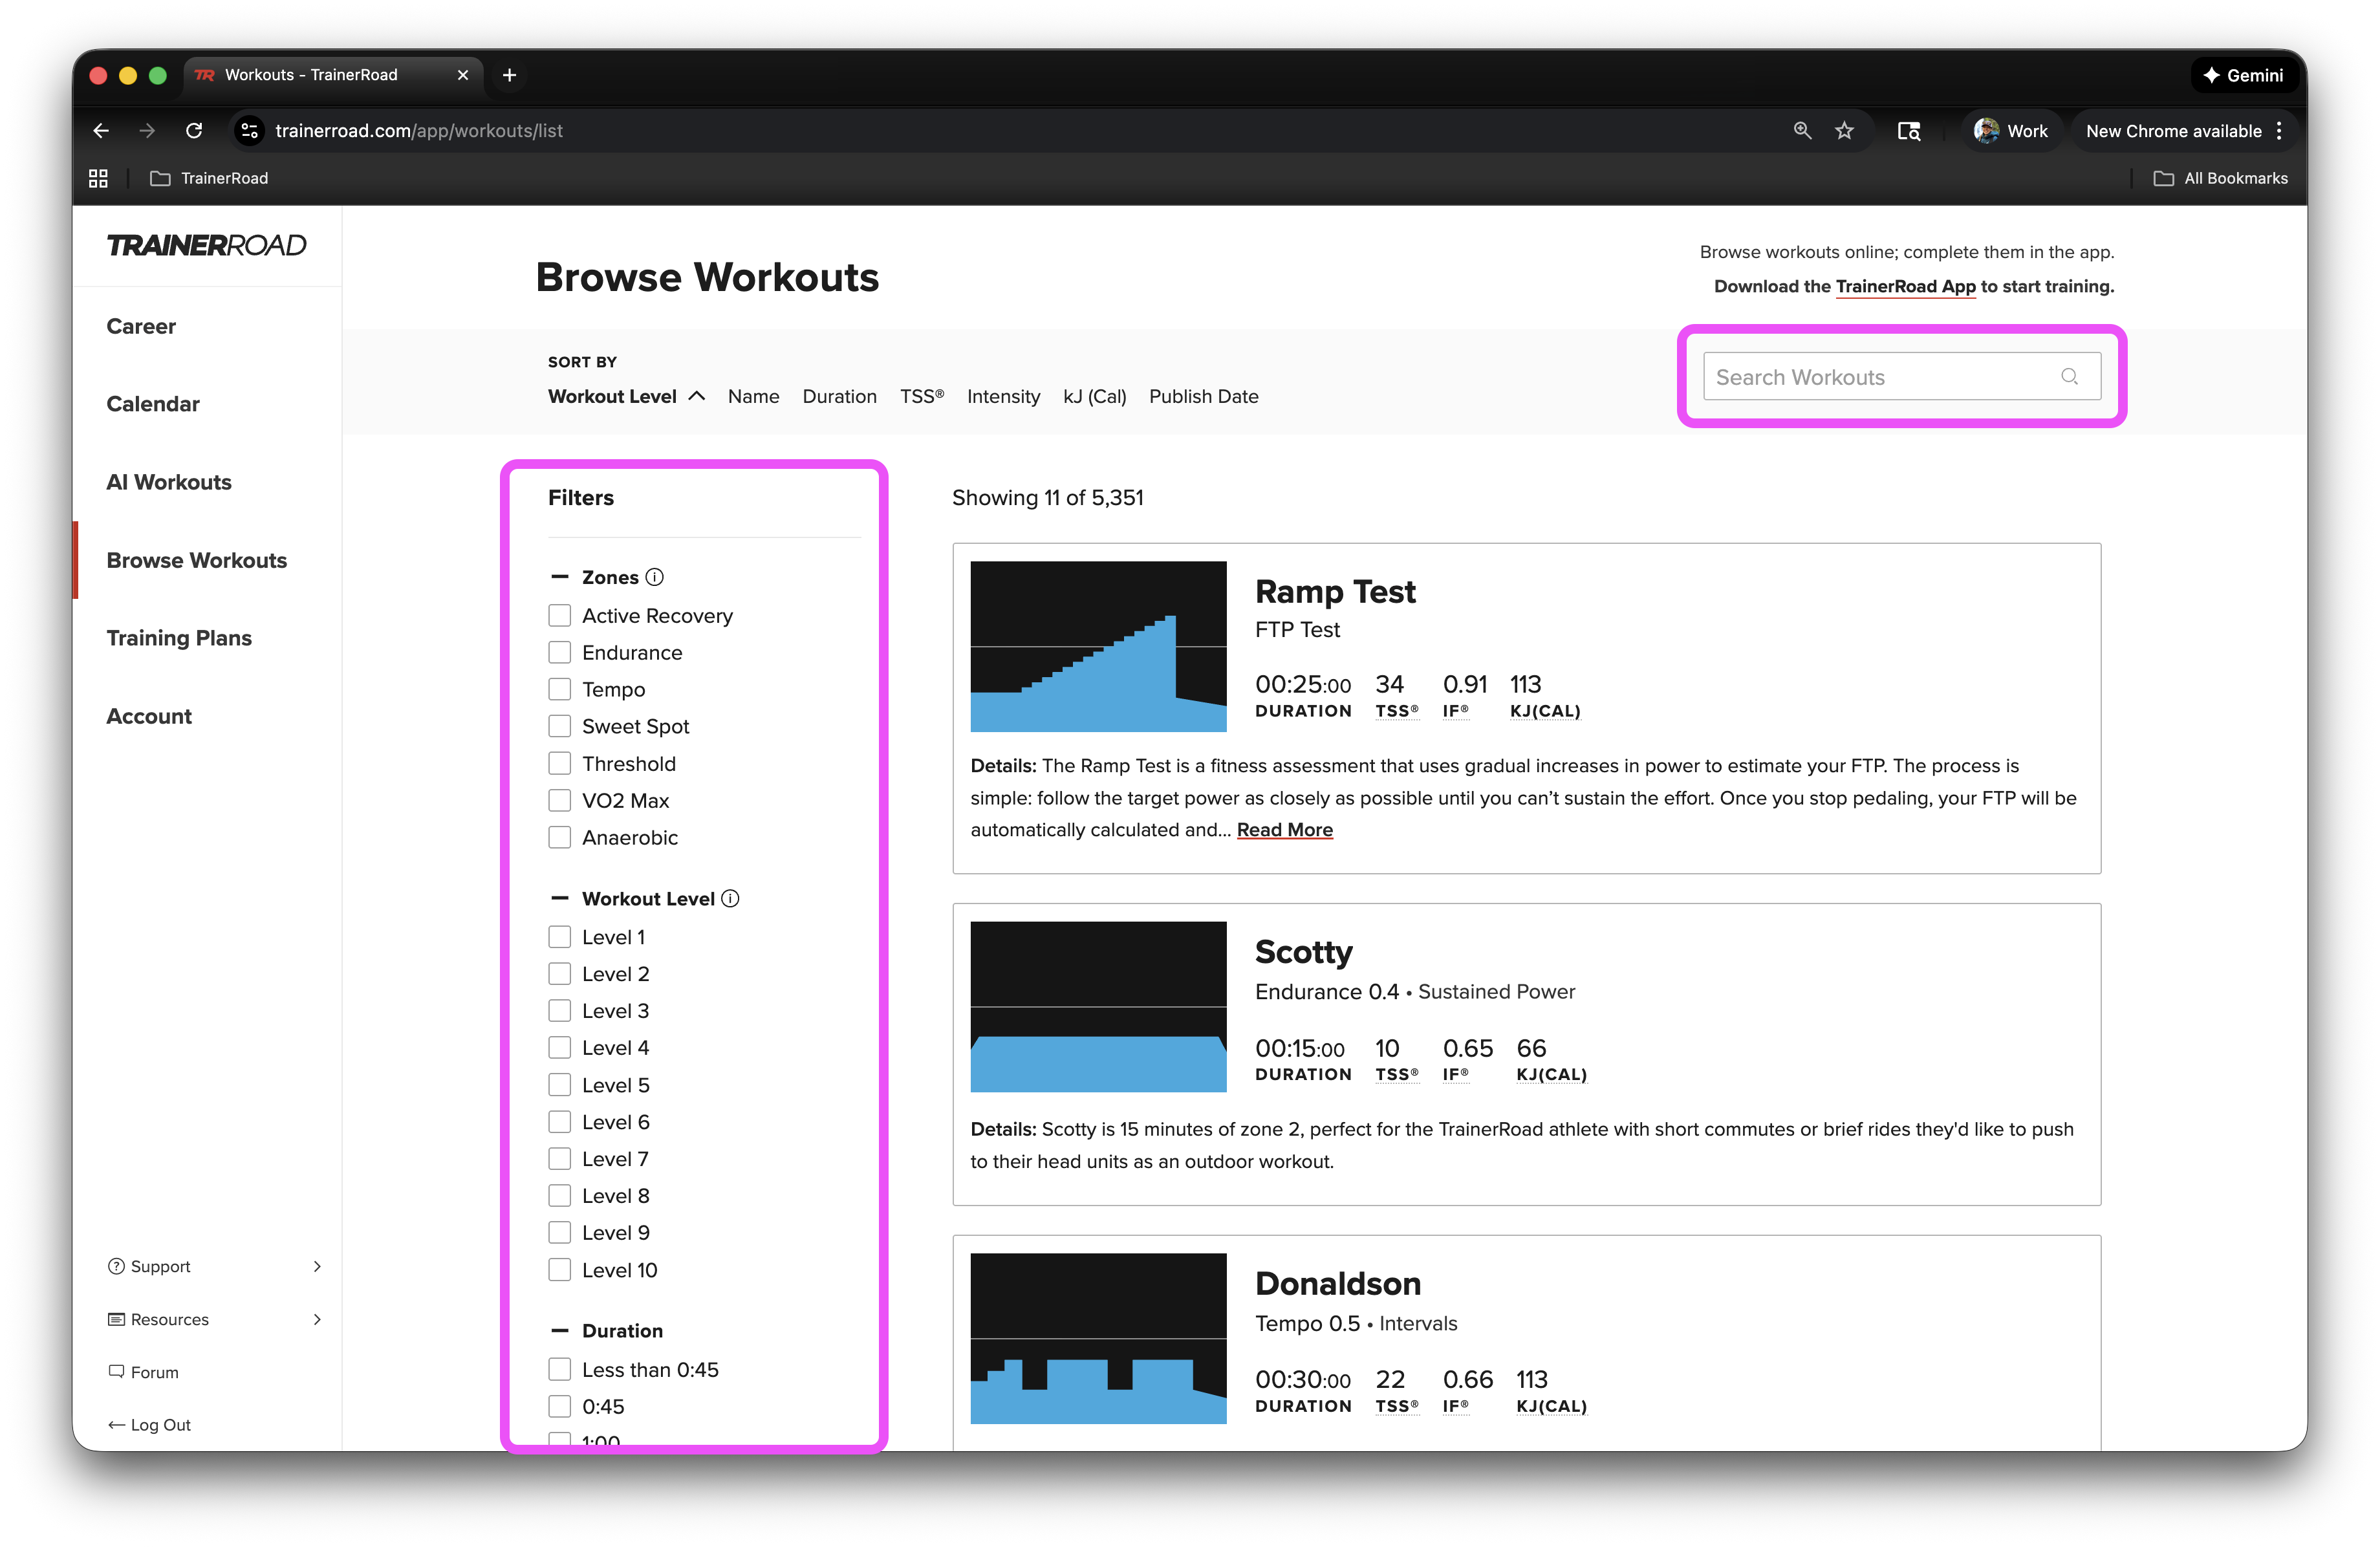The height and width of the screenshot is (1547, 2380).
Task: Expand the Support submenu chevron
Action: pos(317,1266)
